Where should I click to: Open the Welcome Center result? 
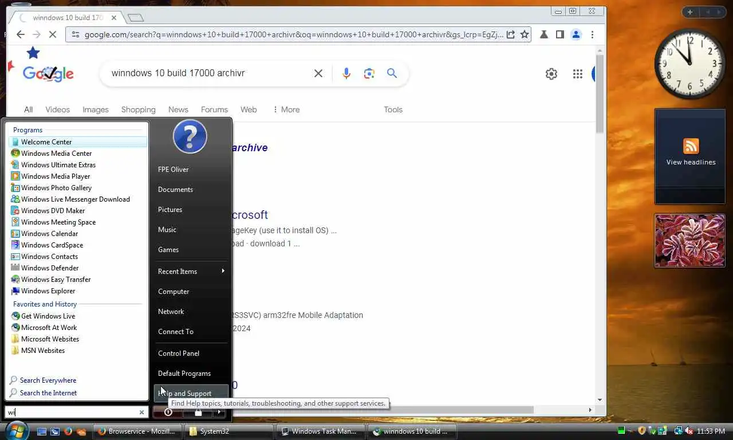click(x=77, y=142)
